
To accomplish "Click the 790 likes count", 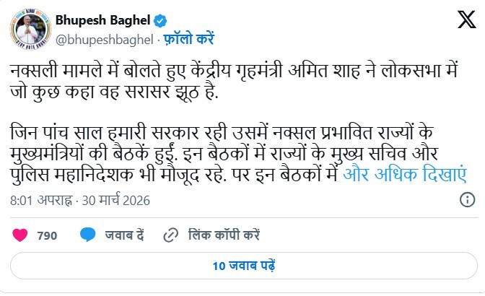I will click(x=47, y=235).
